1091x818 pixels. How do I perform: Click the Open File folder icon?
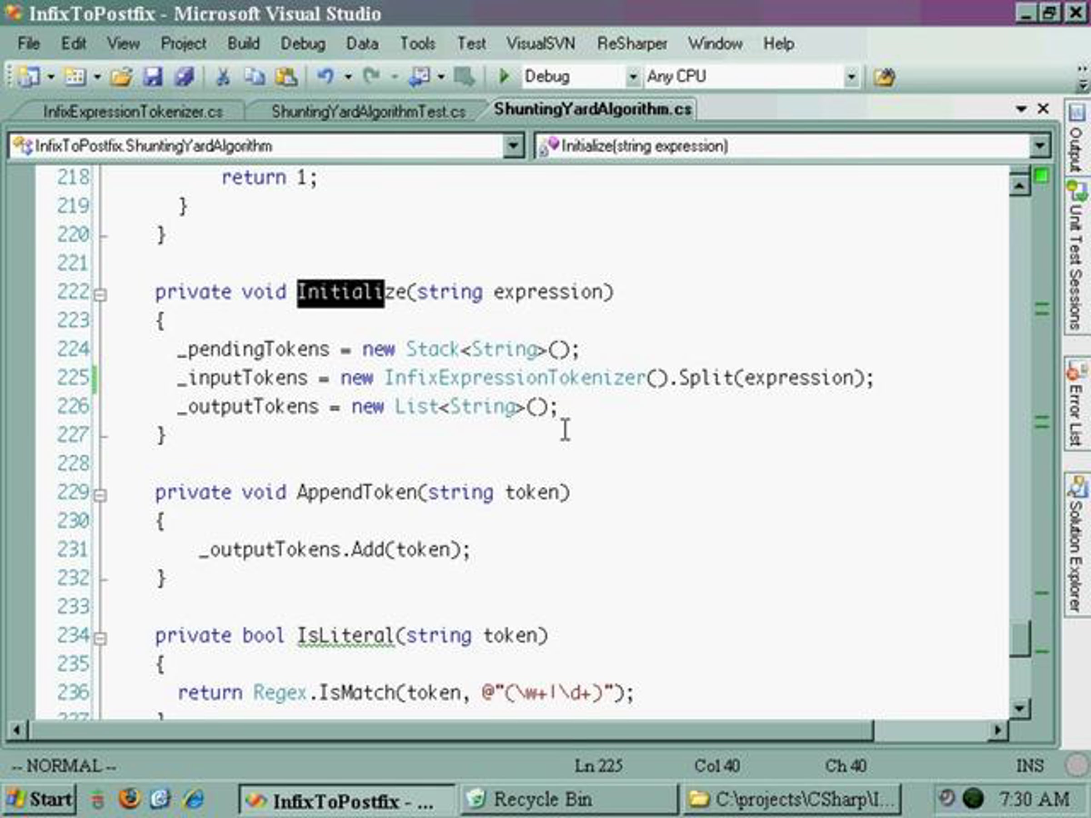click(x=121, y=76)
